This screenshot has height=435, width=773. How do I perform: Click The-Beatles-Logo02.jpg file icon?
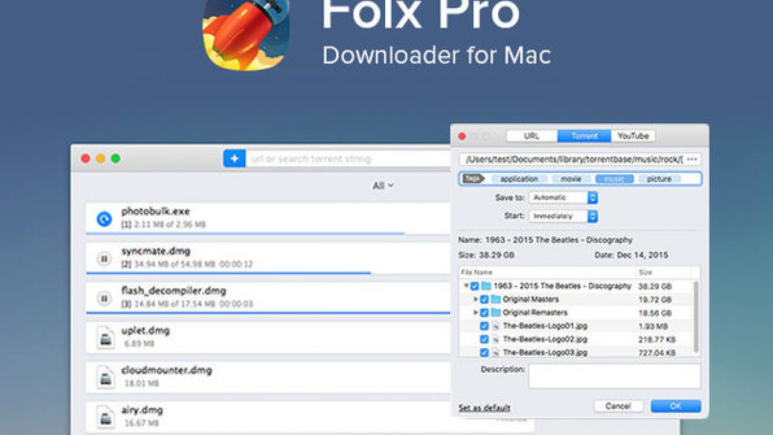[x=496, y=339]
